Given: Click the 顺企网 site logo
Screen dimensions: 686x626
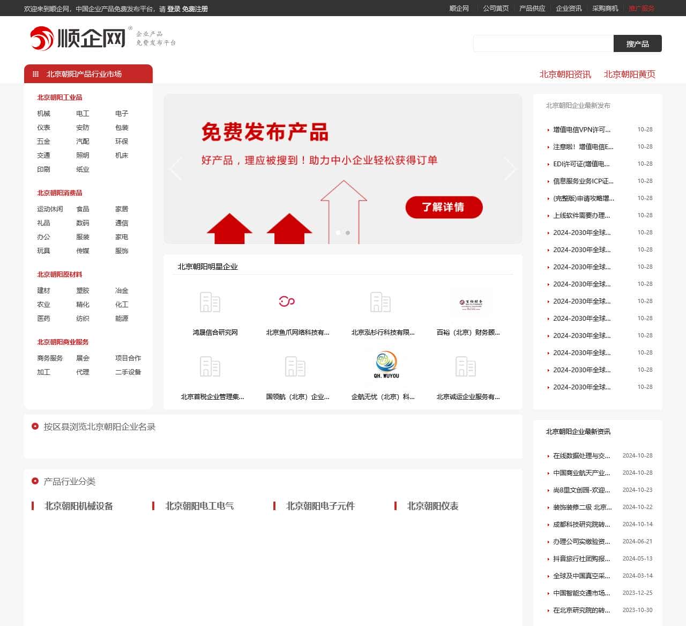Looking at the screenshot, I should (78, 38).
